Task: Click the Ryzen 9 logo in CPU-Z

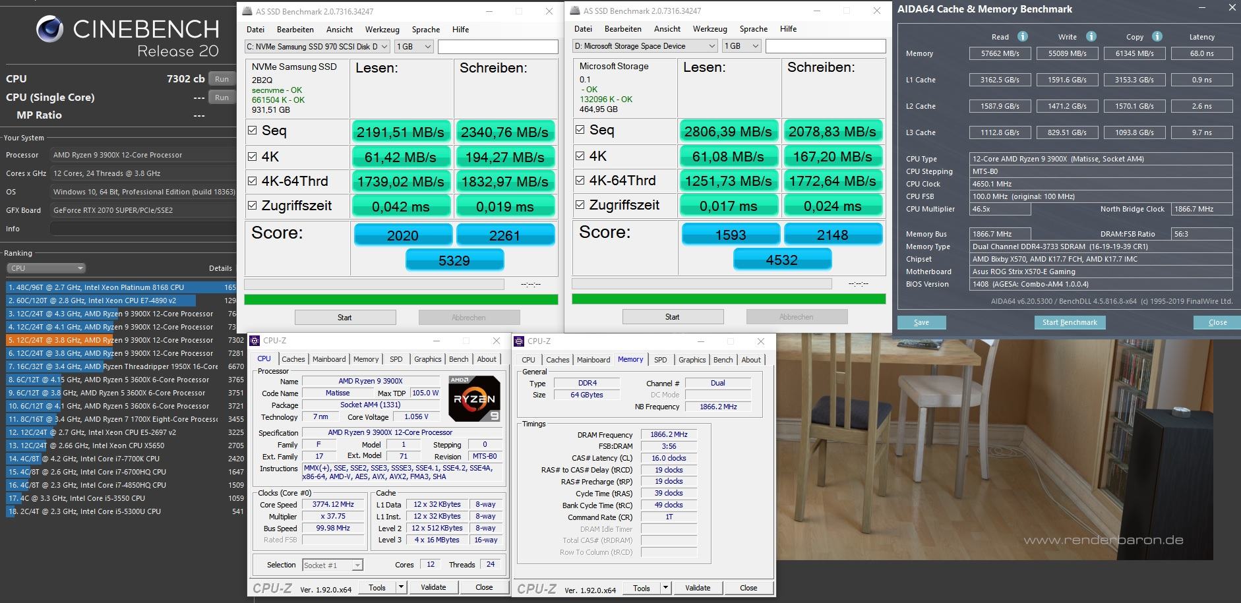Action: [x=474, y=399]
